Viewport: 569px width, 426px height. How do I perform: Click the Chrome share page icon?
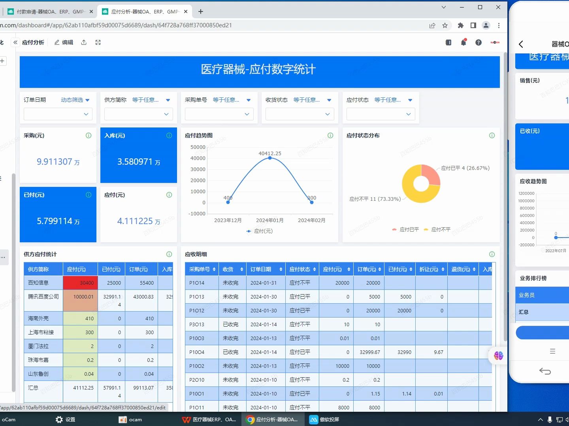[x=432, y=25]
